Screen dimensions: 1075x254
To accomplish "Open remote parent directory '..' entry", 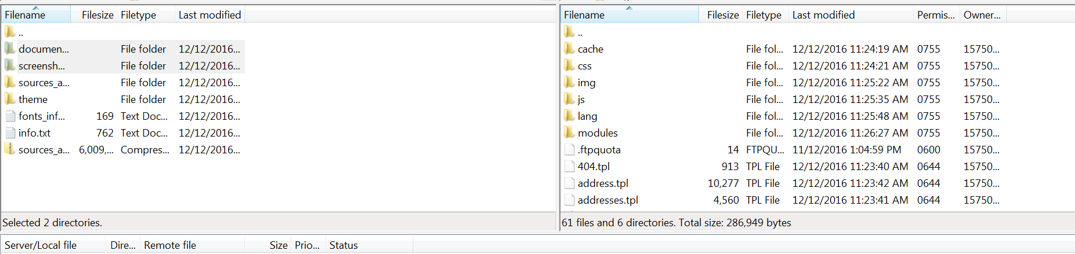I will pos(573,32).
